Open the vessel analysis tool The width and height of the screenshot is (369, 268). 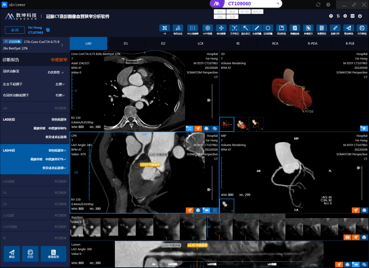pyautogui.click(x=335, y=28)
